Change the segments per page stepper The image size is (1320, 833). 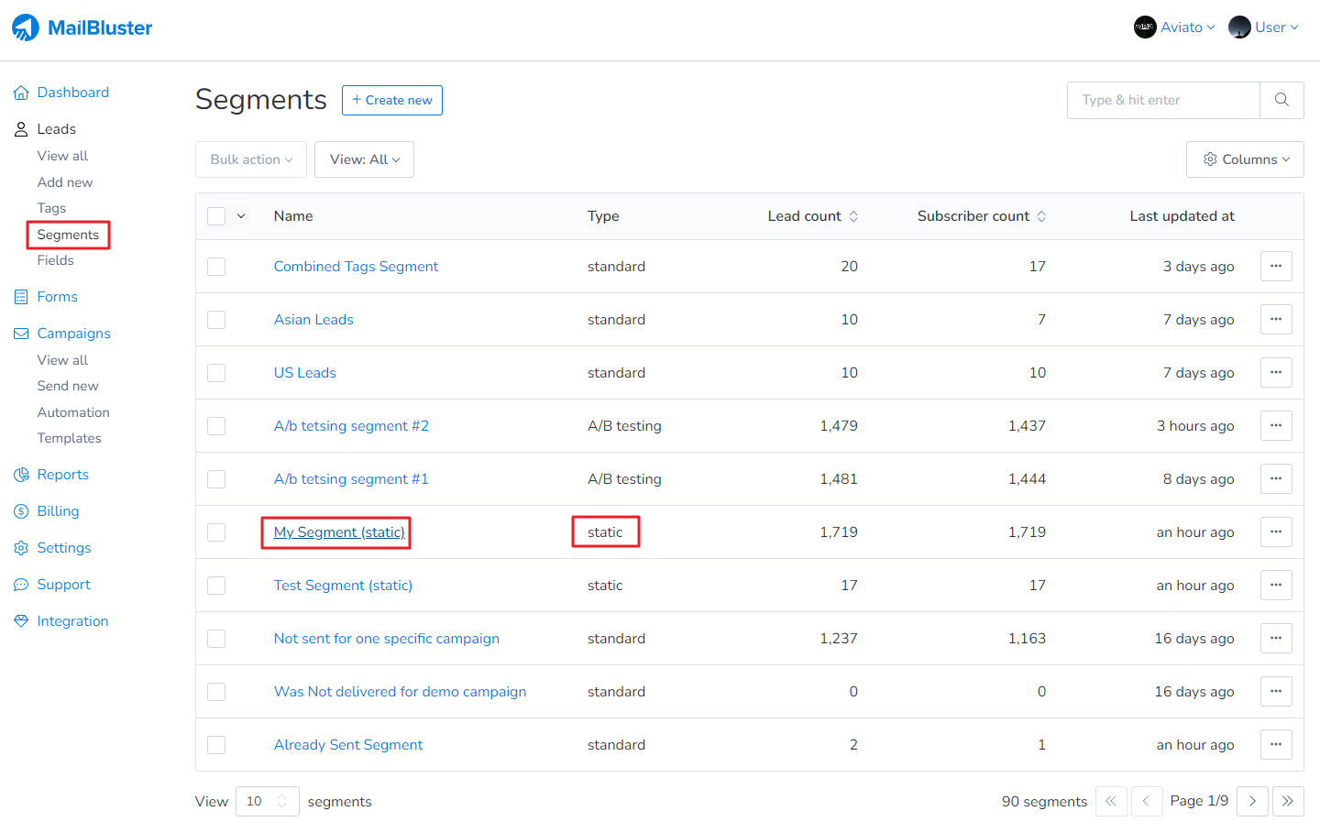[x=281, y=801]
